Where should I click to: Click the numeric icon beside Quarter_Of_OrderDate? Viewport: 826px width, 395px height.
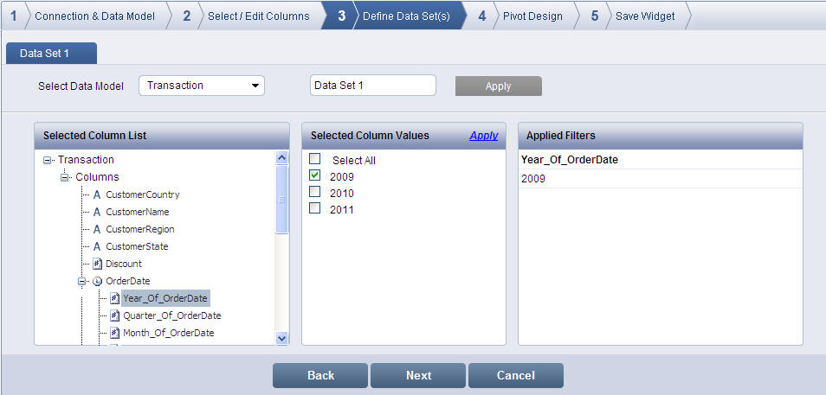point(114,315)
